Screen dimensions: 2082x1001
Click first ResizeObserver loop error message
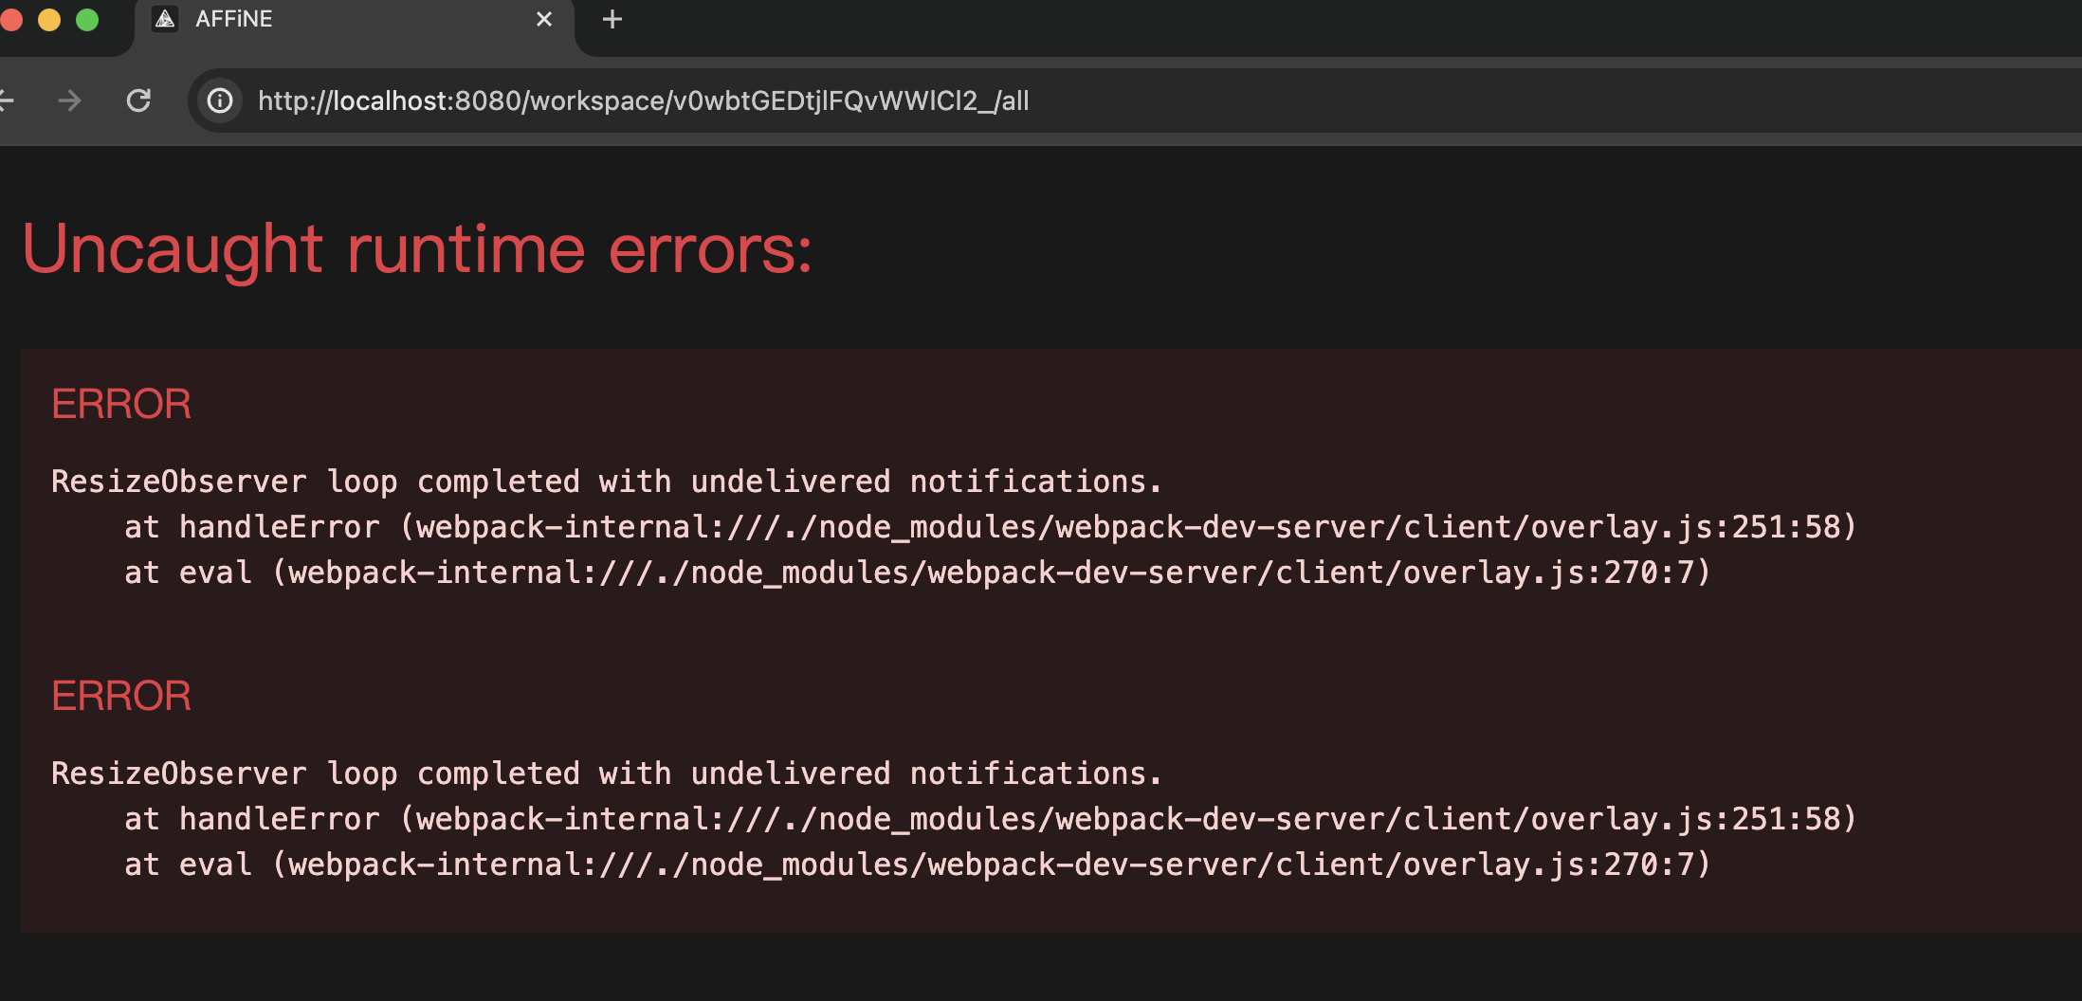click(x=607, y=482)
